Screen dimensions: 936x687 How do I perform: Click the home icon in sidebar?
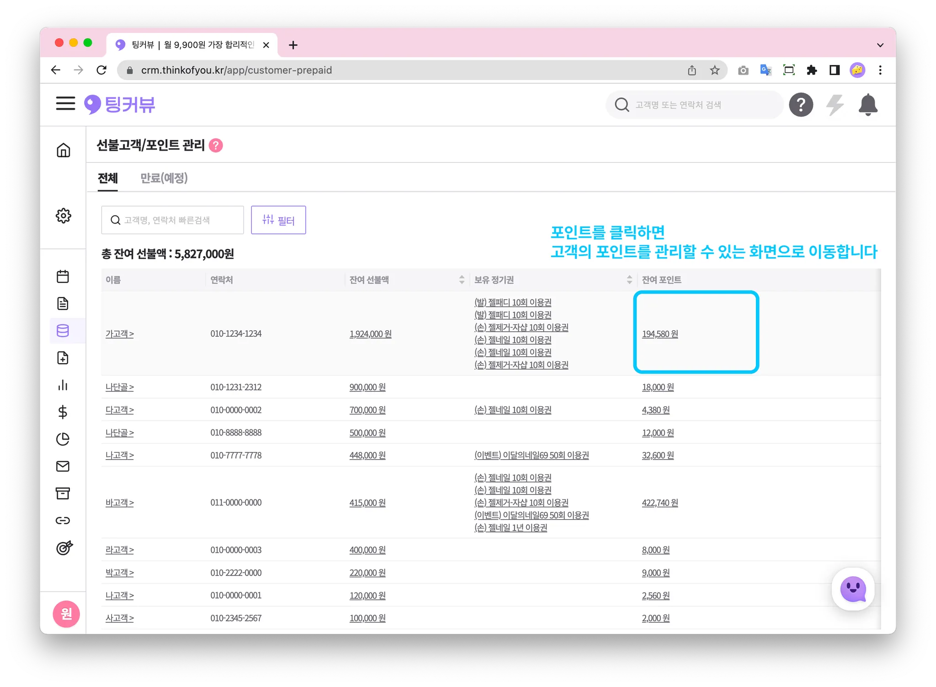(x=64, y=150)
